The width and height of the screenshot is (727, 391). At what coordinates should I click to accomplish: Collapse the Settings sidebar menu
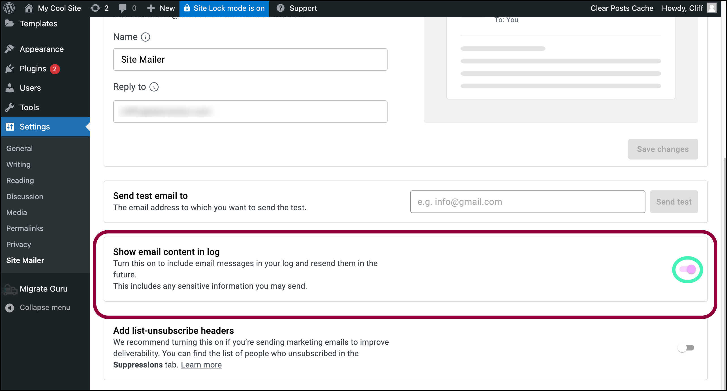pyautogui.click(x=45, y=307)
